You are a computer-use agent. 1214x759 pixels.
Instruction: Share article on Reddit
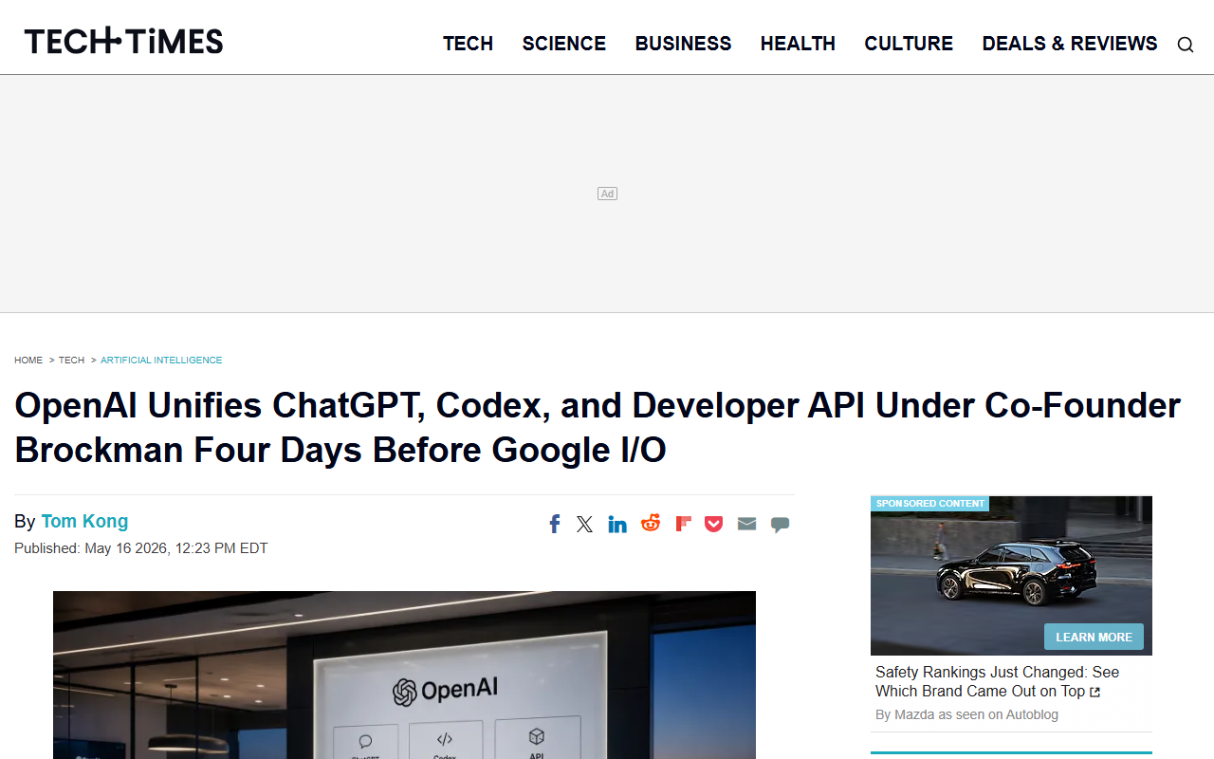point(651,523)
